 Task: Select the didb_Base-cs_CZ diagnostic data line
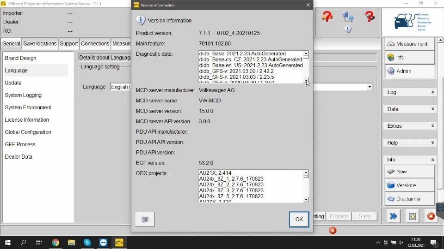coord(251,59)
